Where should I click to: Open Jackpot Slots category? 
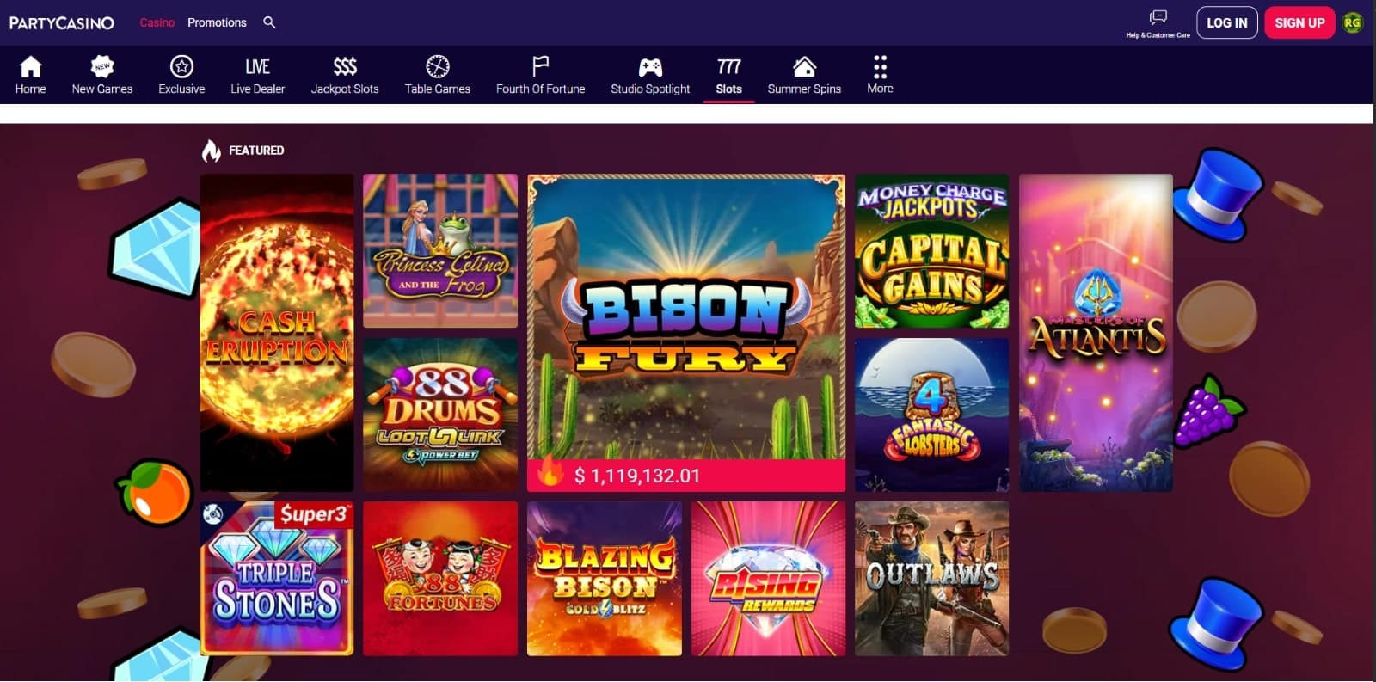pos(345,75)
